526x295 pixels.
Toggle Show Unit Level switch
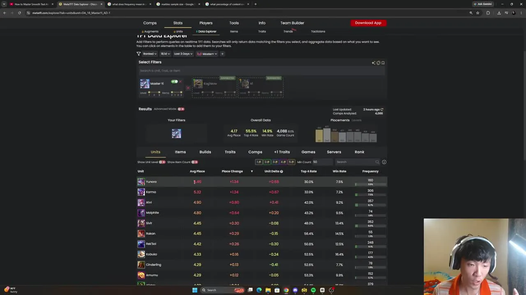pyautogui.click(x=162, y=162)
